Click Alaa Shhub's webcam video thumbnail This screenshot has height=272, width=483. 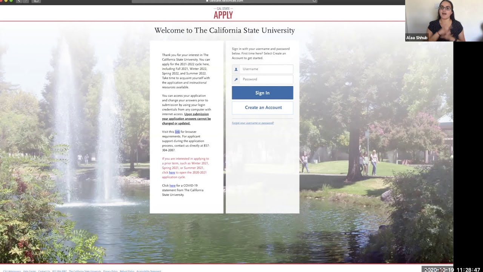coord(444,20)
